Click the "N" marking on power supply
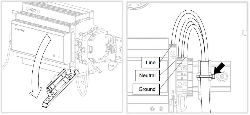 (54, 56)
